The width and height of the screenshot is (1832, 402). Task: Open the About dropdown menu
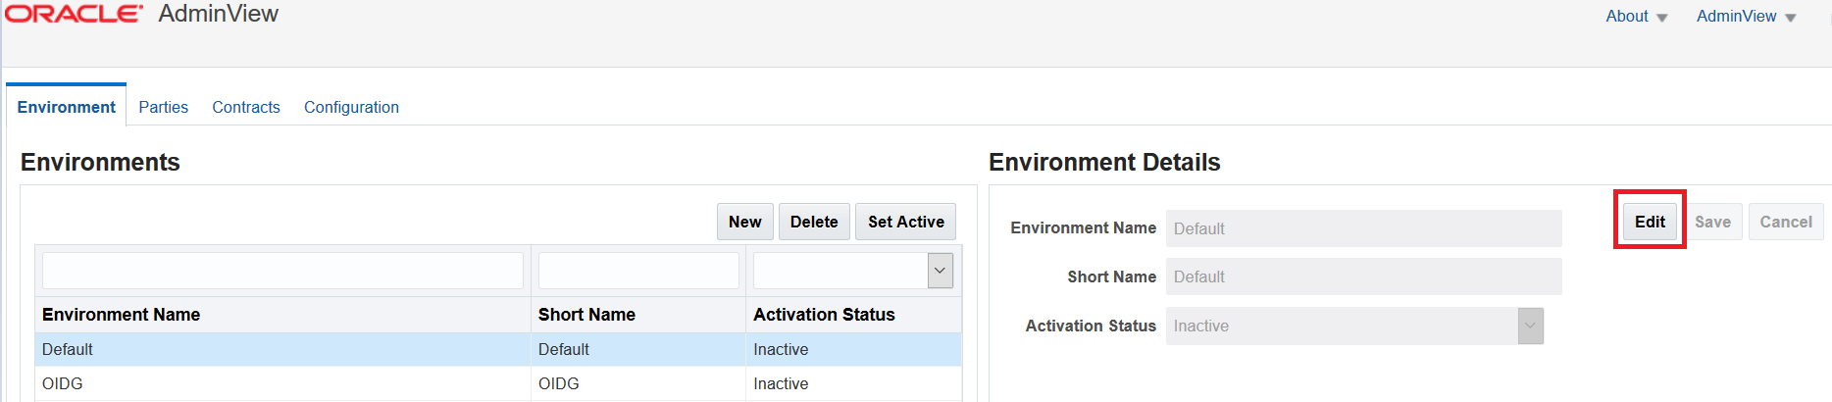1636,17
